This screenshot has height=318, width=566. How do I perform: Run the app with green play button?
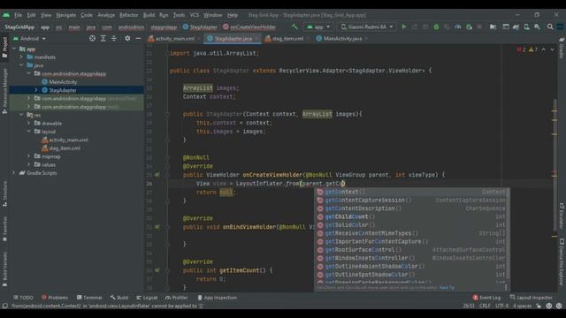coord(404,26)
